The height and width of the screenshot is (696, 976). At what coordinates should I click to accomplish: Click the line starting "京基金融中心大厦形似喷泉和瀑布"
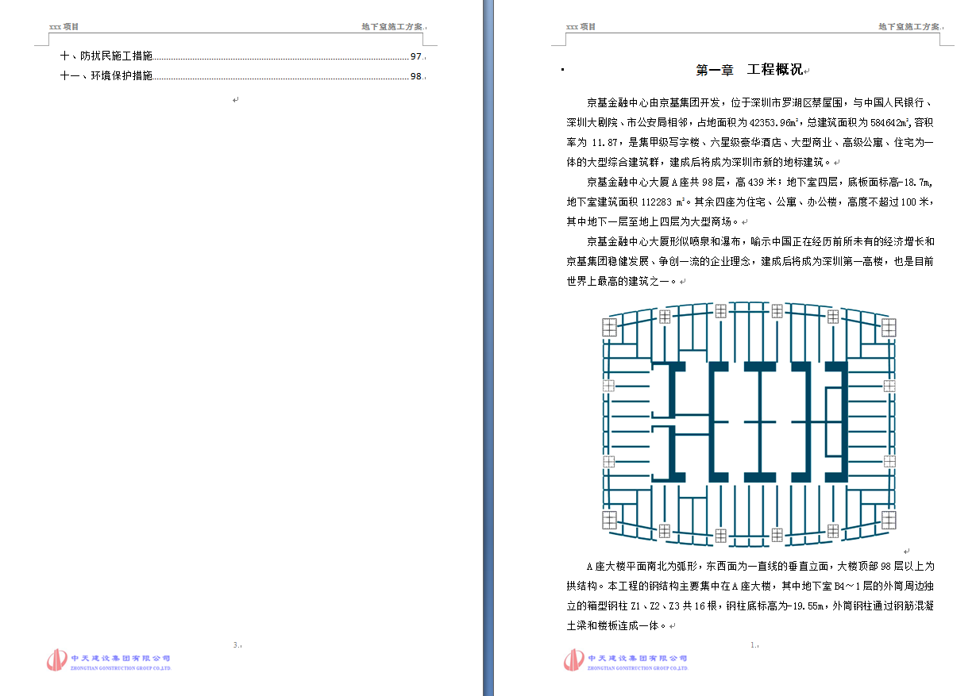click(760, 241)
